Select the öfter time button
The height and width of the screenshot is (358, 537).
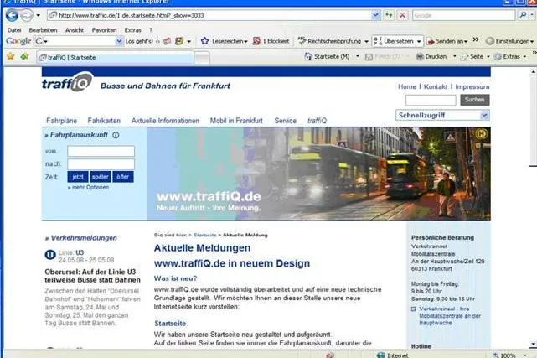pos(123,177)
